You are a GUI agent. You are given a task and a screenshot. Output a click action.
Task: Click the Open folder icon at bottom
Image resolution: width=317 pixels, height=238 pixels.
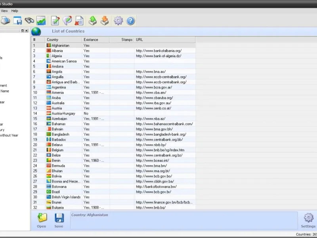[x=42, y=218]
